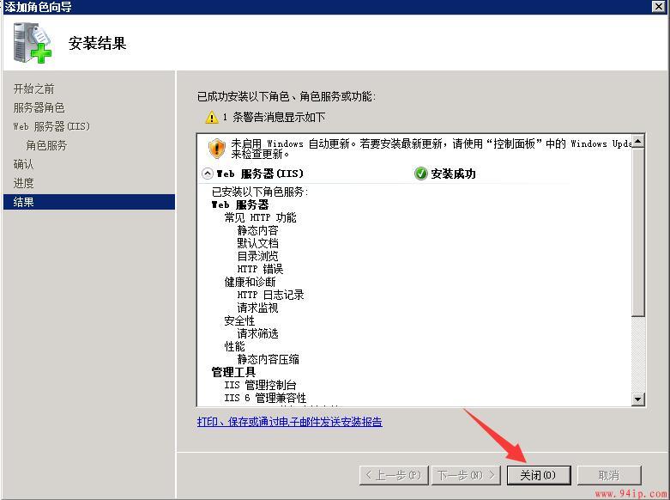This screenshot has width=670, height=500.
Task: Select 服务器角色 in the wizard sidebar
Action: coord(39,107)
